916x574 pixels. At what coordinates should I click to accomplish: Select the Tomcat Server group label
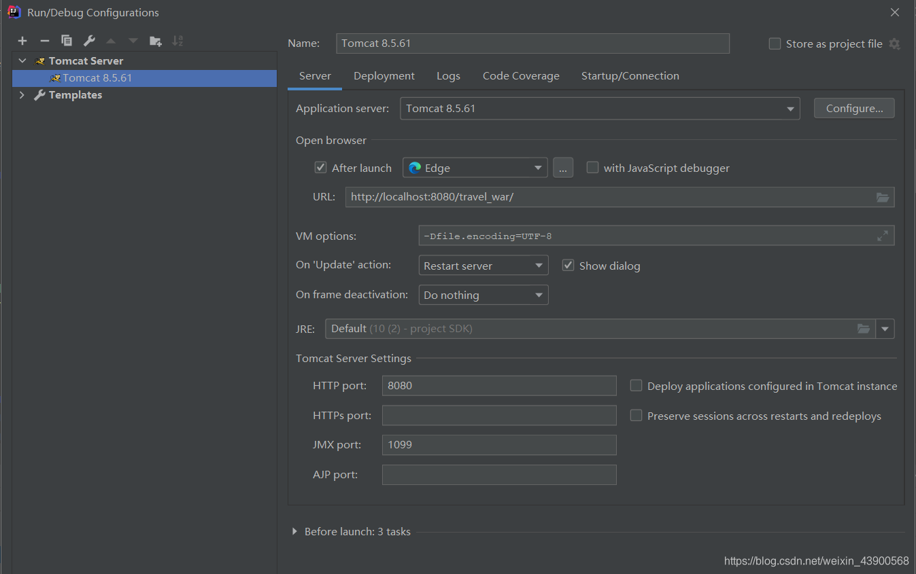point(86,61)
